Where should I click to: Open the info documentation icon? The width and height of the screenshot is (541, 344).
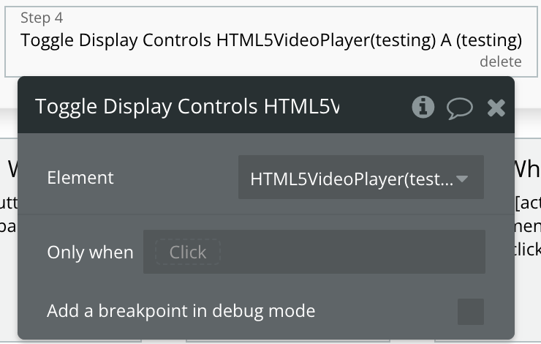tap(423, 107)
